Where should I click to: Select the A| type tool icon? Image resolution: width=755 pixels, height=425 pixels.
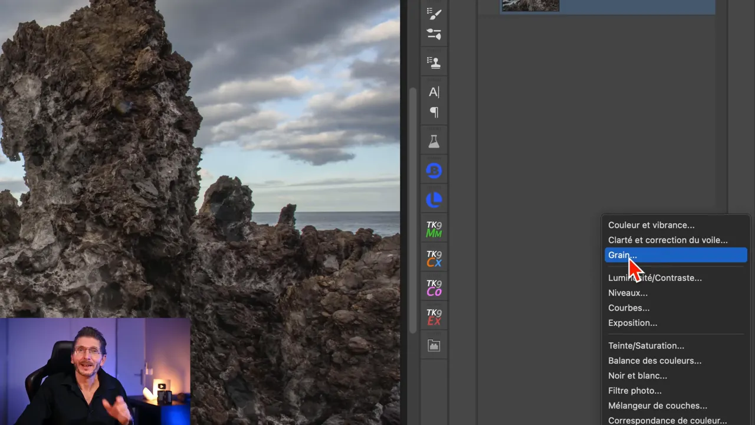pyautogui.click(x=434, y=92)
